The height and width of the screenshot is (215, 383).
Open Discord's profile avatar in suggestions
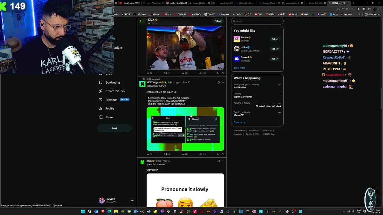(237, 59)
